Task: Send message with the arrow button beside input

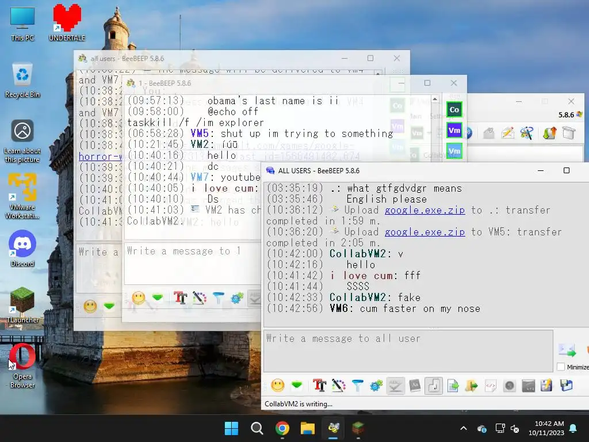Action: pos(567,350)
